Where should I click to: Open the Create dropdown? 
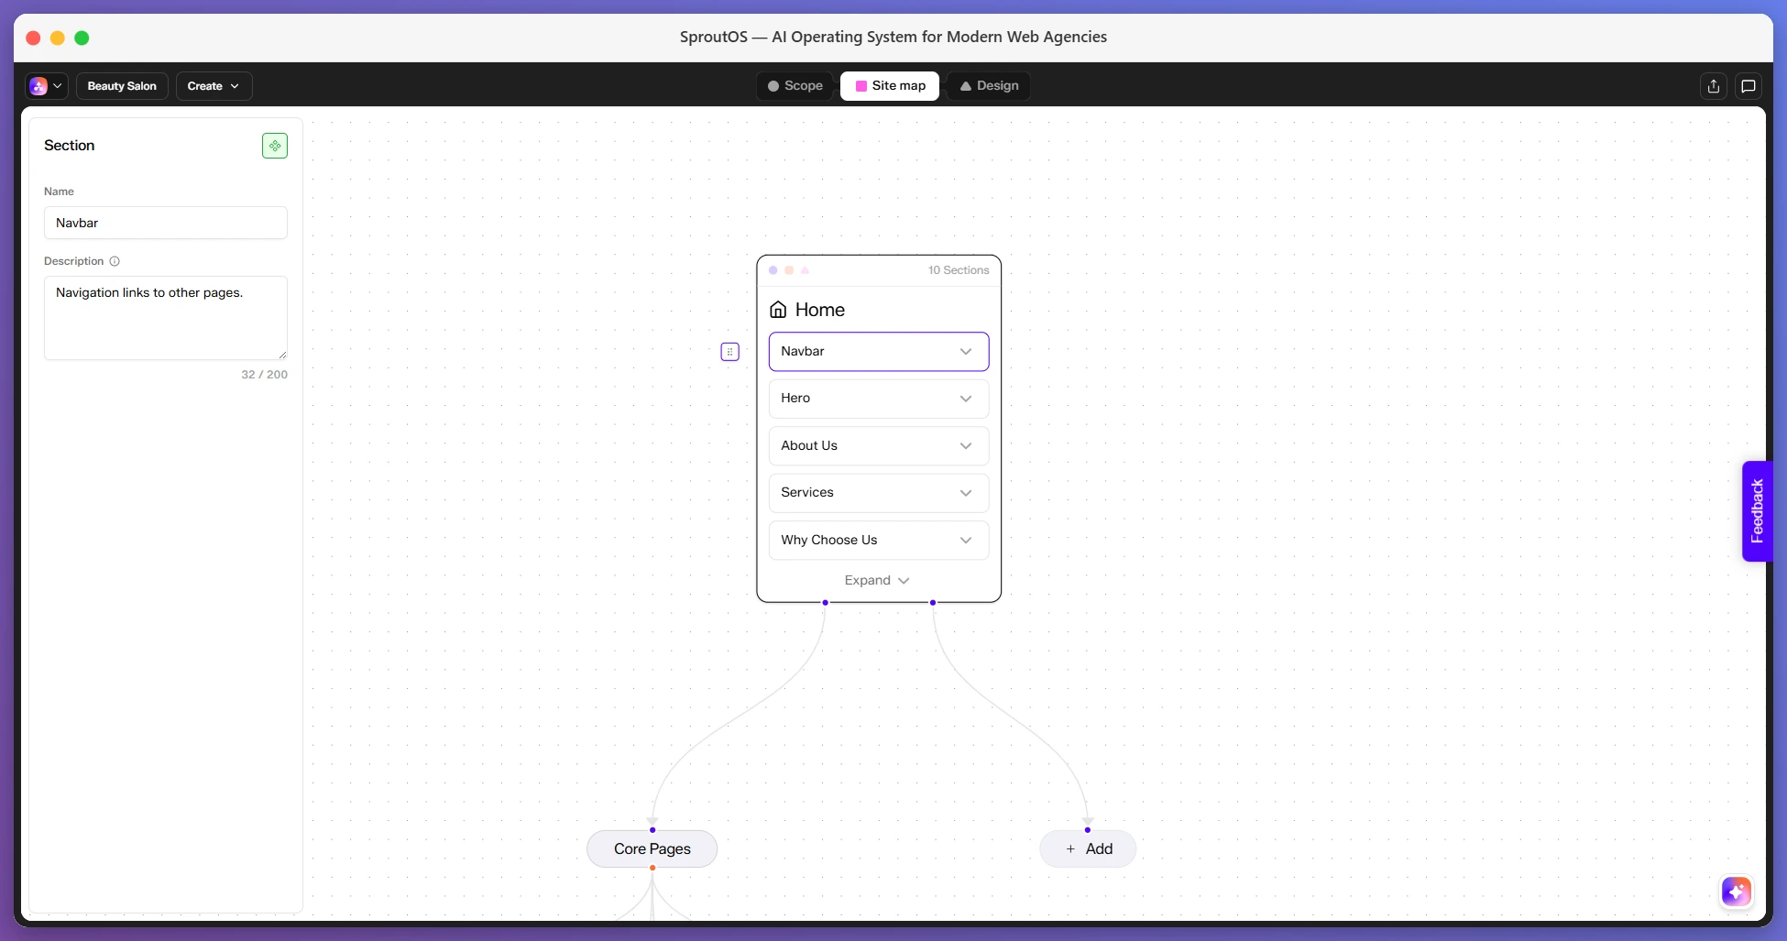[214, 86]
